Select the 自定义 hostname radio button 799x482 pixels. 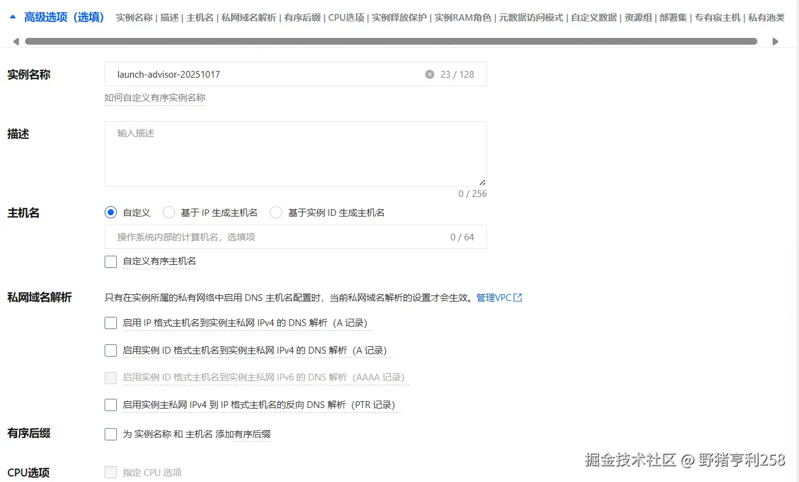pos(111,212)
